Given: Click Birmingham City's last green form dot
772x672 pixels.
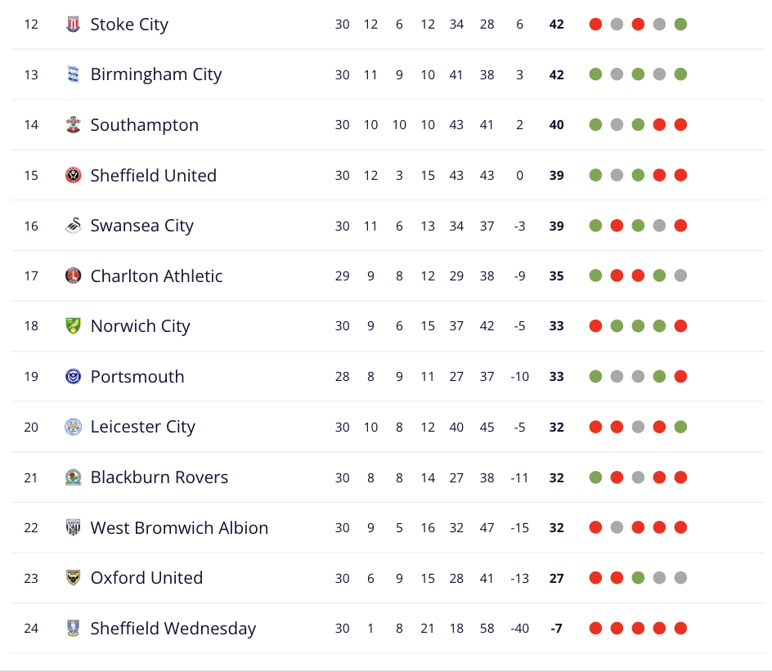Looking at the screenshot, I should [x=680, y=74].
